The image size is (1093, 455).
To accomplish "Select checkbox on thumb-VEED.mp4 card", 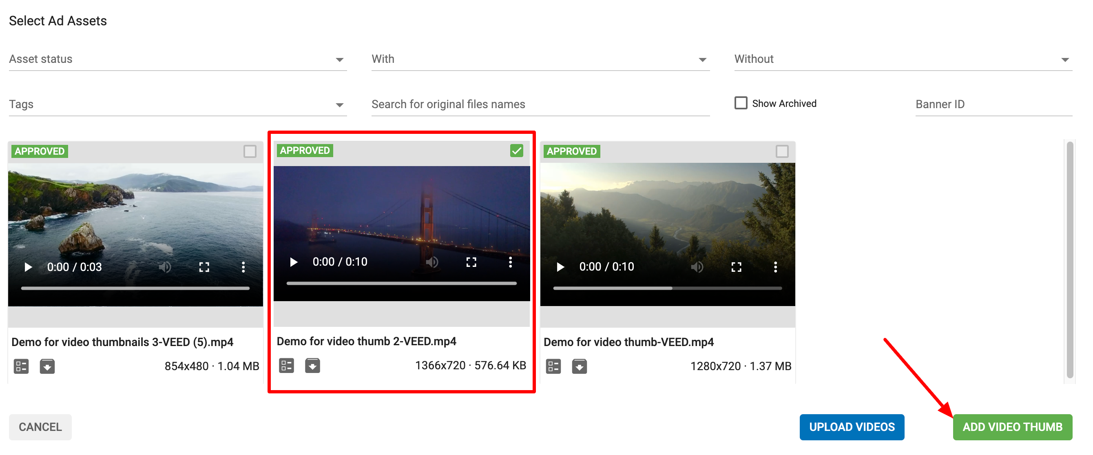I will (x=781, y=151).
